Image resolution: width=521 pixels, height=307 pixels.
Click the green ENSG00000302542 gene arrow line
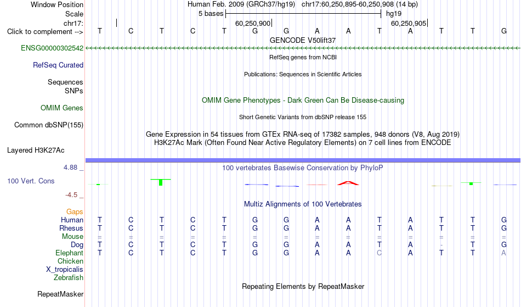303,48
